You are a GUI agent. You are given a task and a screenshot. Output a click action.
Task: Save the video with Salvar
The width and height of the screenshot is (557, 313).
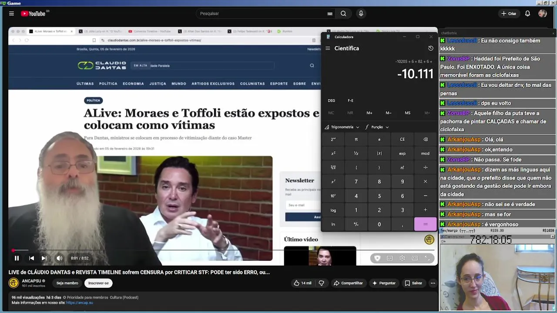click(x=413, y=283)
